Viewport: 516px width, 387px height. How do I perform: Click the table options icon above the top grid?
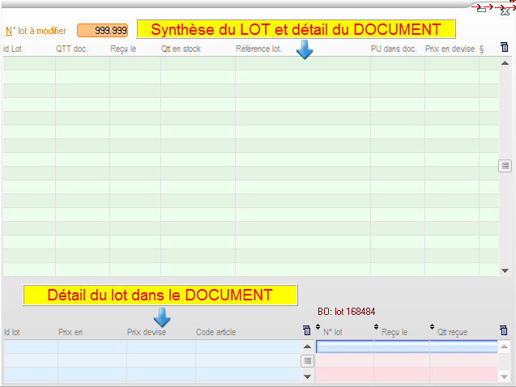(x=505, y=49)
